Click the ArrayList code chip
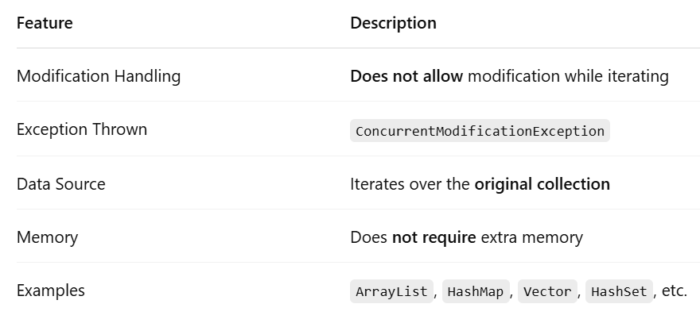700x327 pixels. coord(391,291)
